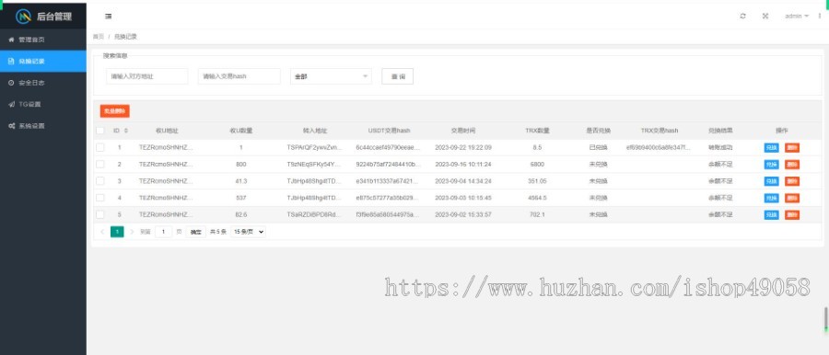Check the checkbox for row ID 3

tap(99, 180)
